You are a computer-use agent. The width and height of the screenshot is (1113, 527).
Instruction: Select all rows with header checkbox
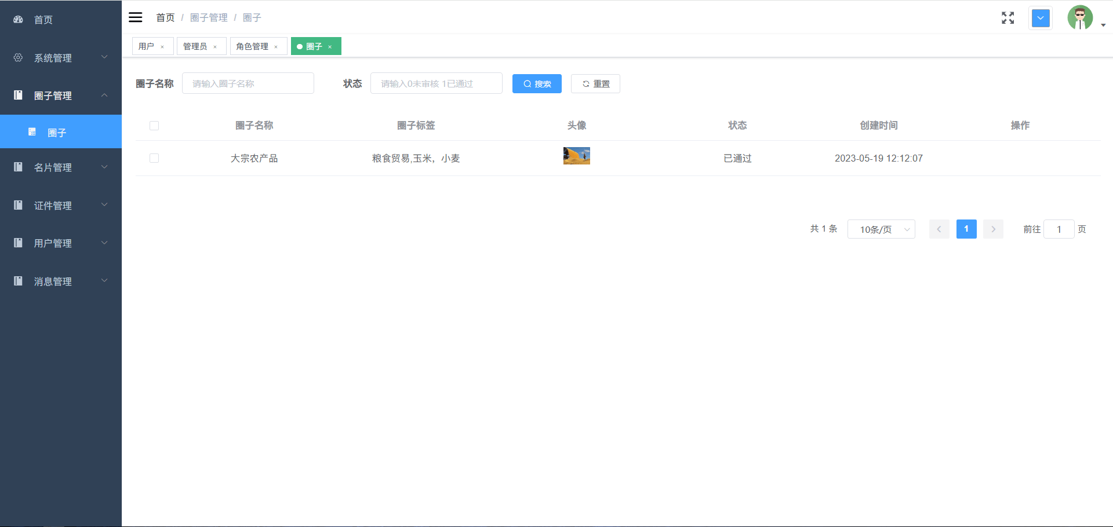pyautogui.click(x=154, y=126)
